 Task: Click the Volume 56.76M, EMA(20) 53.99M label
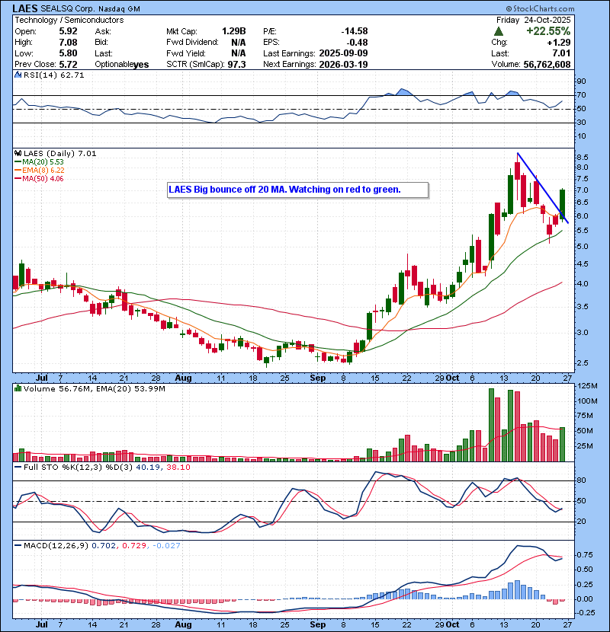[94, 388]
